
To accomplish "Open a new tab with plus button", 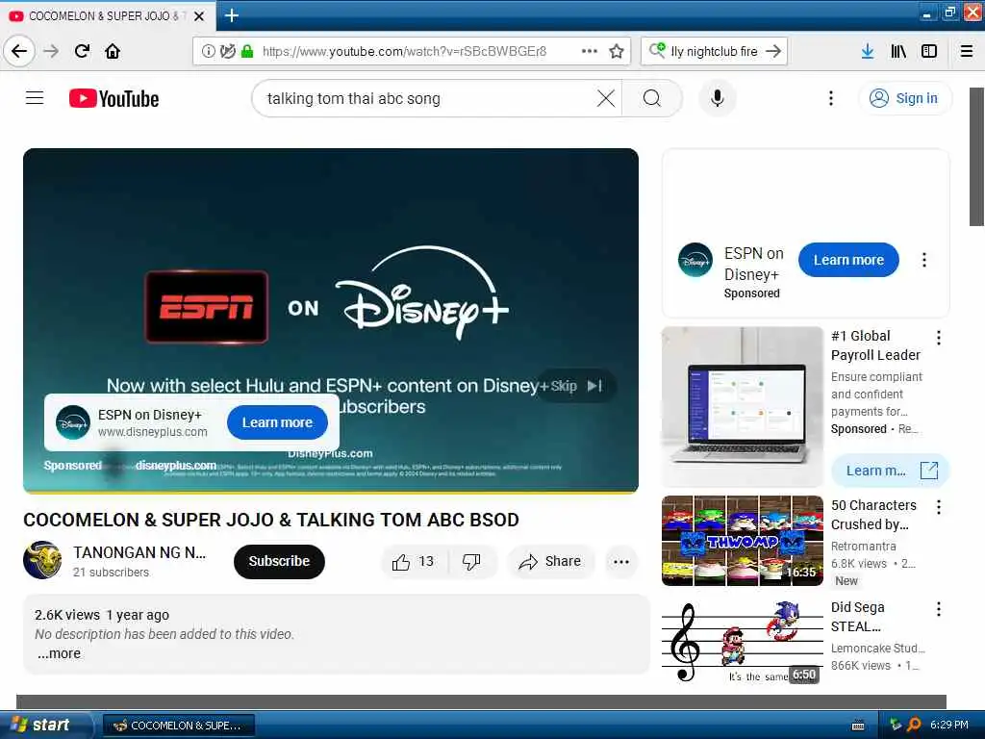I will 232,15.
